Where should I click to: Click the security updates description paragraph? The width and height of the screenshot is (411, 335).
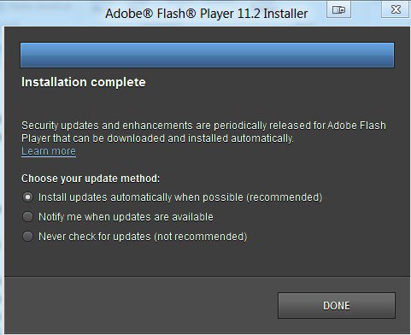tap(203, 132)
